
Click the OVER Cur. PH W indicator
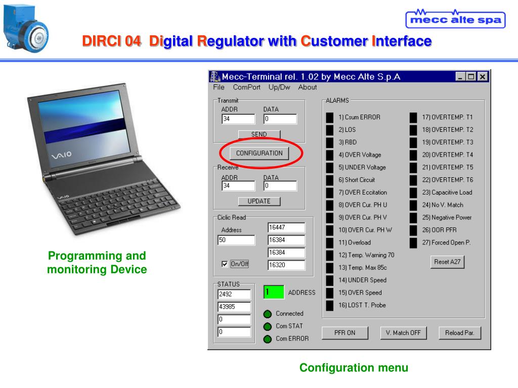coord(330,230)
